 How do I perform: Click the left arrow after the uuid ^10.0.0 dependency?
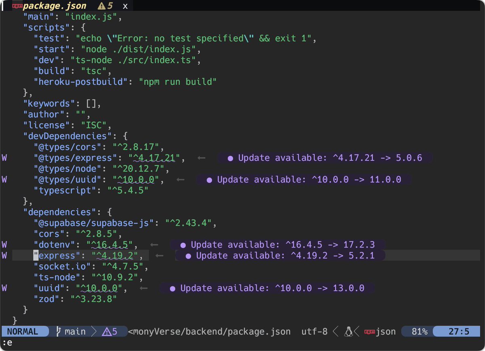coord(143,288)
